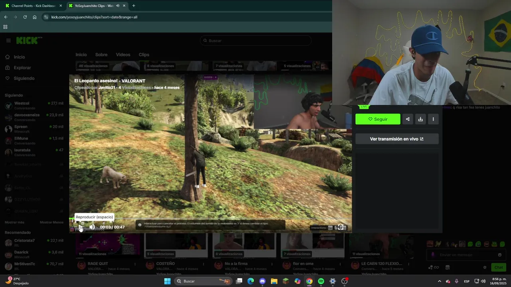Screen dimensions: 511x287
Task: Click Mostrar más under following list
Action: (x=14, y=222)
